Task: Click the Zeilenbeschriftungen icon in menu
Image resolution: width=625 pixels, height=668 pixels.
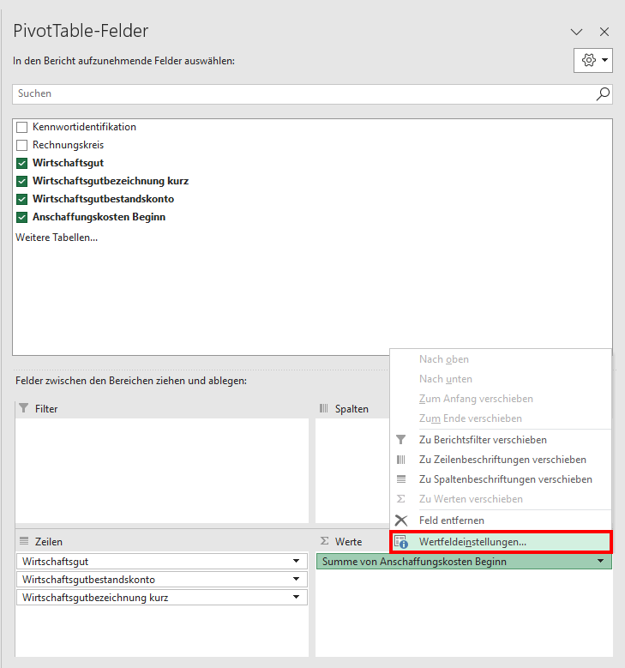Action: click(401, 460)
